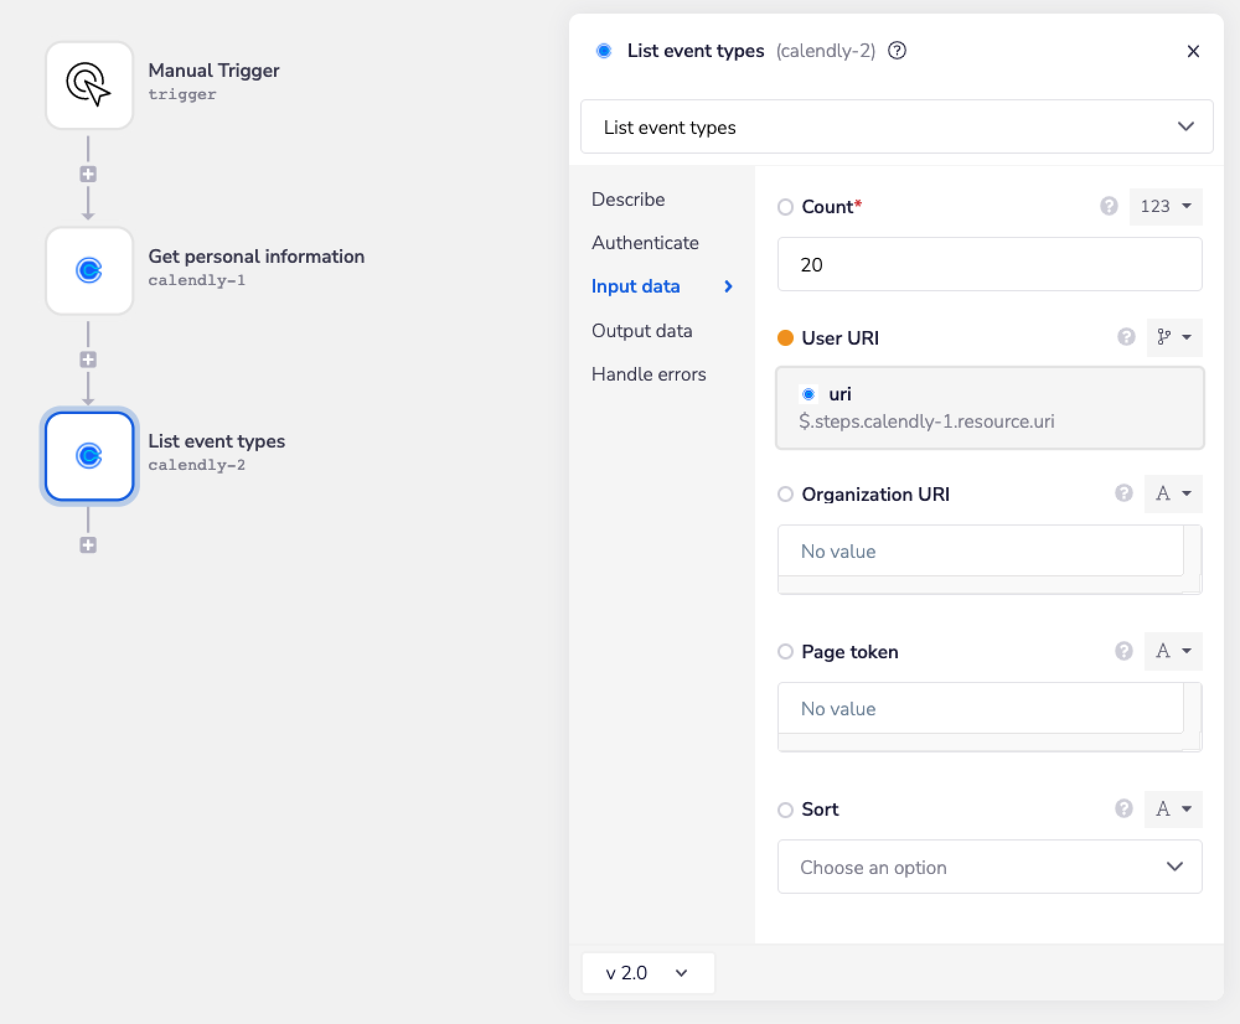Add step after List event types

pos(88,545)
